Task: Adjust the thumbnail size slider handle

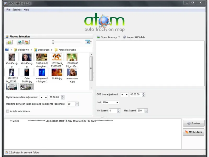Action: (53, 42)
